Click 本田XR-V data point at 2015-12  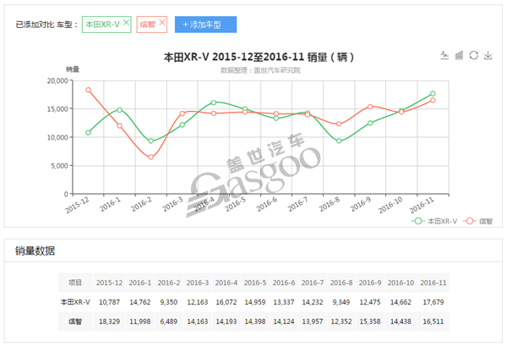coord(88,133)
